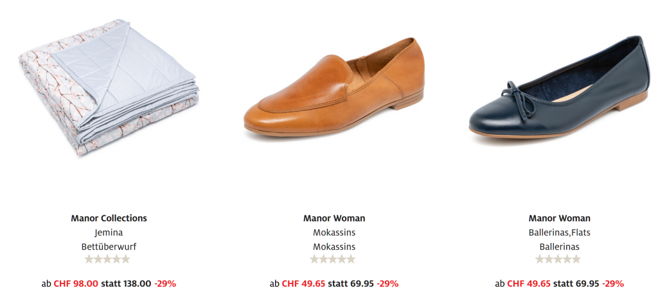Click the Mokassins CHF 49.65 price
The image size is (658, 295).
(303, 283)
